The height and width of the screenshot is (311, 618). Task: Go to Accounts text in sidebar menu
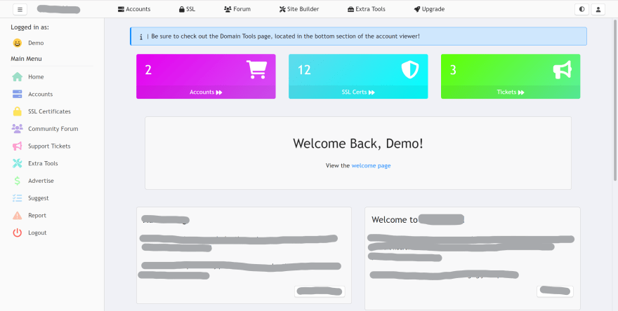[x=40, y=95]
